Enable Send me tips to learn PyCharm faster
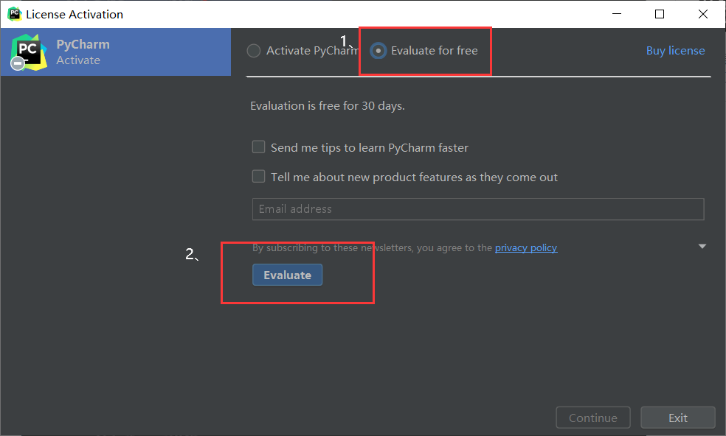Viewport: 726px width, 436px height. click(x=259, y=147)
